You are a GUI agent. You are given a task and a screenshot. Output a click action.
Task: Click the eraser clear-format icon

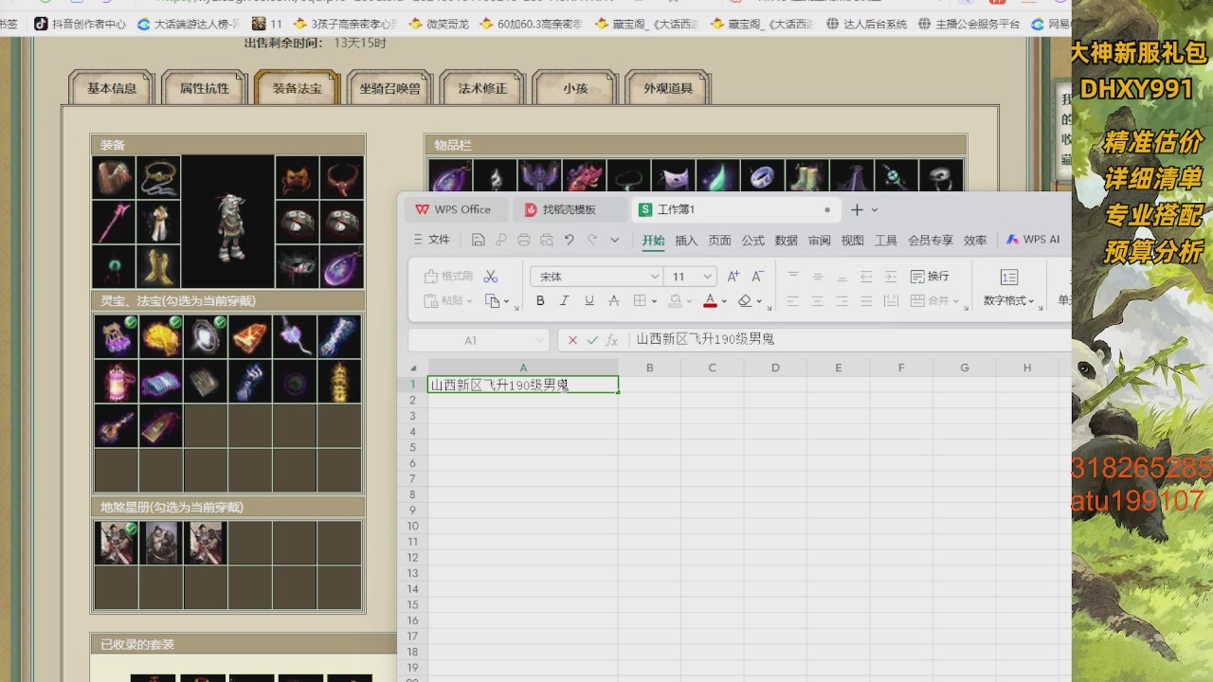(x=745, y=301)
